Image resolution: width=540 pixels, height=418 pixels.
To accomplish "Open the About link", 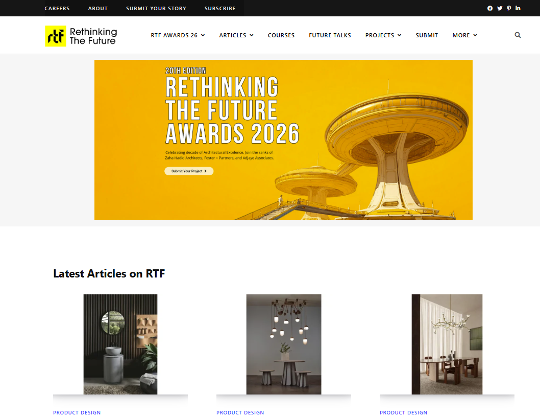I will click(98, 8).
